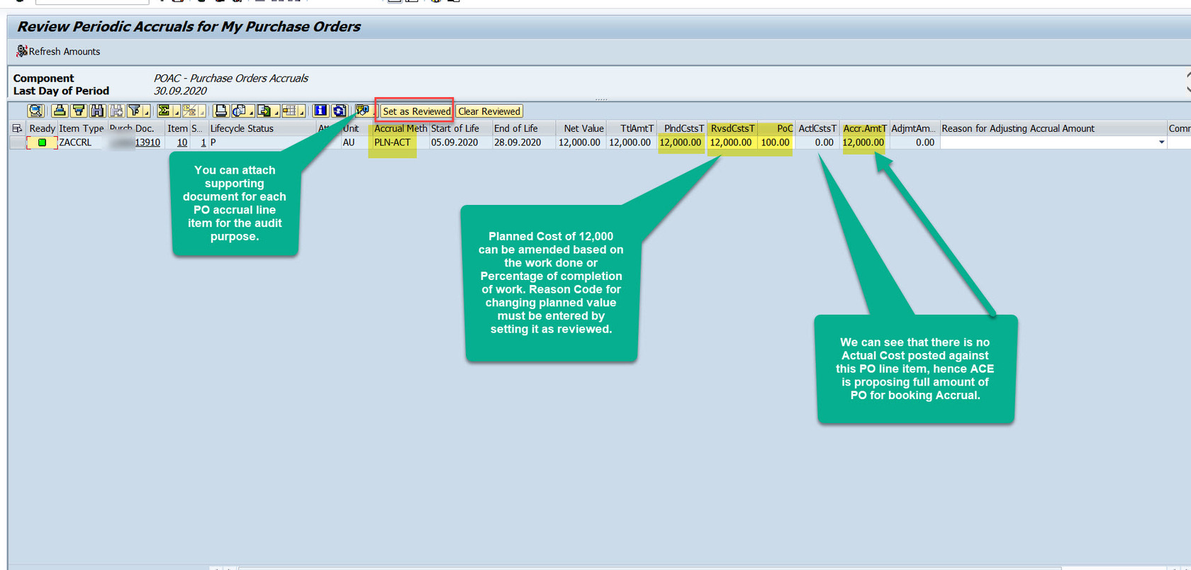Click the underlined value 1 in the S... column

203,142
